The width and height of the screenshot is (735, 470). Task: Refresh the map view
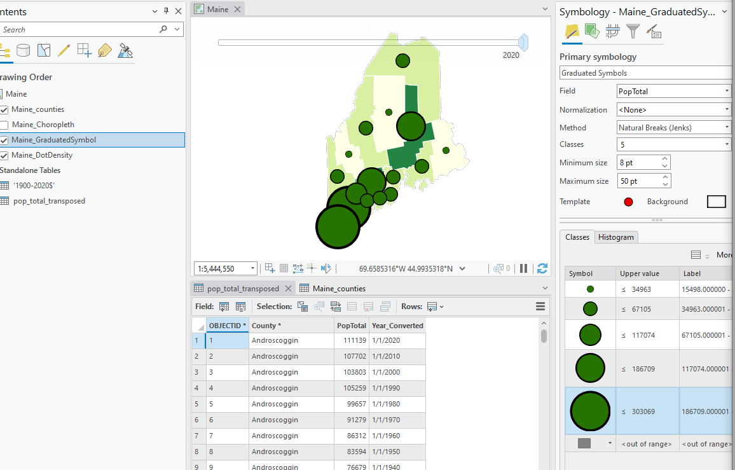(542, 268)
